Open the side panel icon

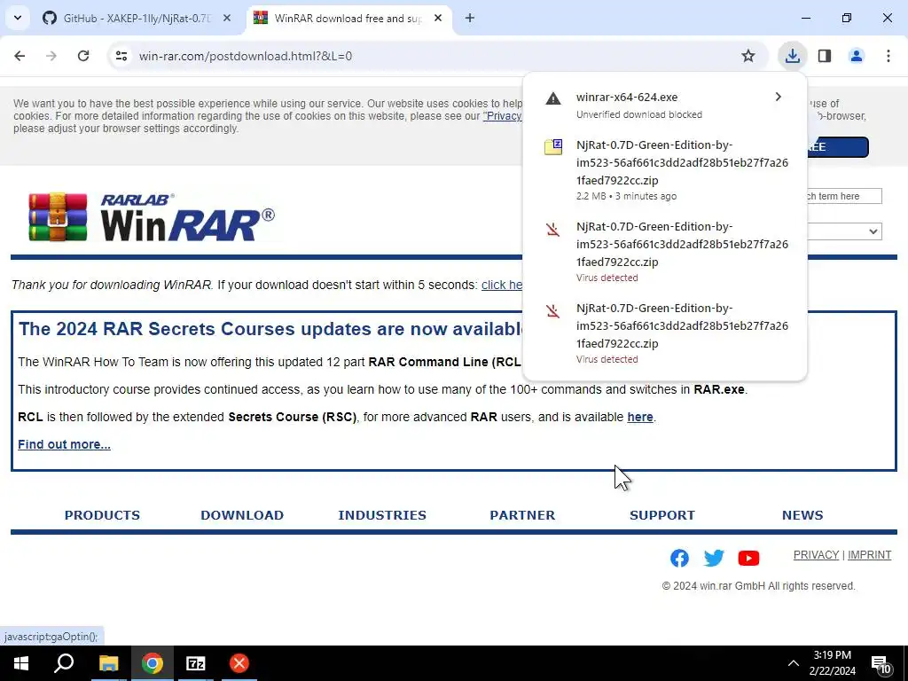825,56
